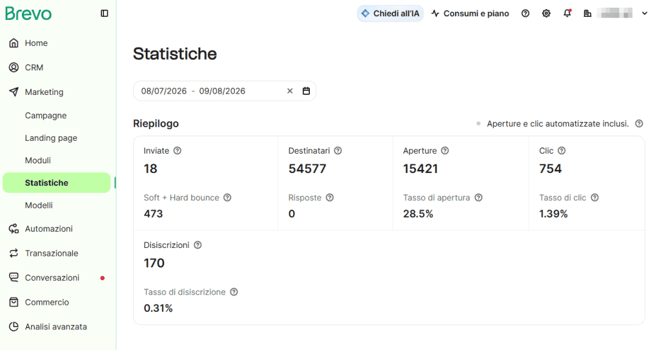Viewport: 661px width, 350px height.
Task: Show help for Risposte metric
Action: coord(330,198)
